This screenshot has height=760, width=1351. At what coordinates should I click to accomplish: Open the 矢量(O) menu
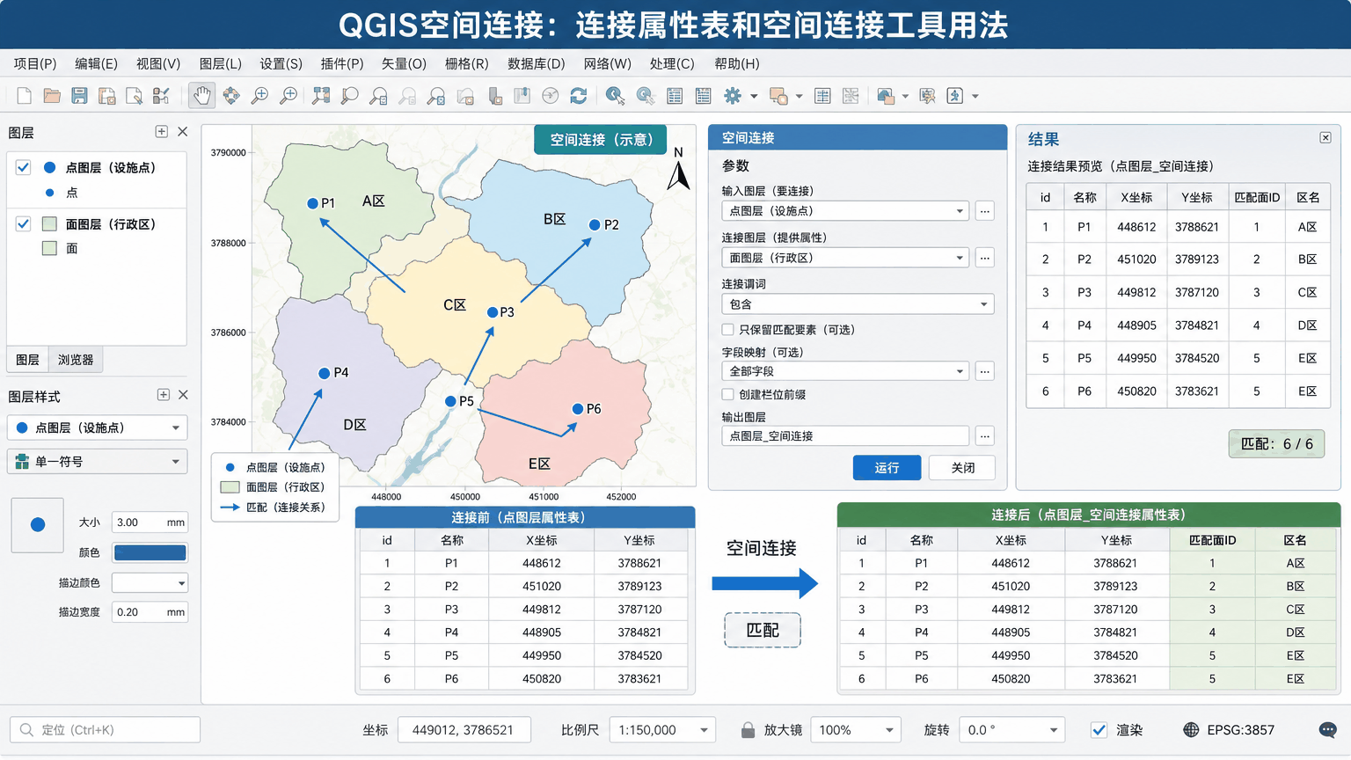point(404,63)
